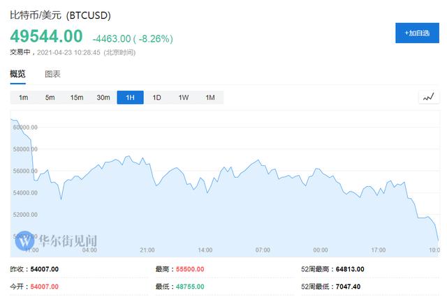
Task: Select the 1H interval button
Action: [x=130, y=98]
